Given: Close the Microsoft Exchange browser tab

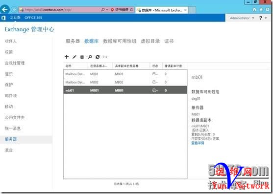Looking at the screenshot, I should pyautogui.click(x=186, y=10).
